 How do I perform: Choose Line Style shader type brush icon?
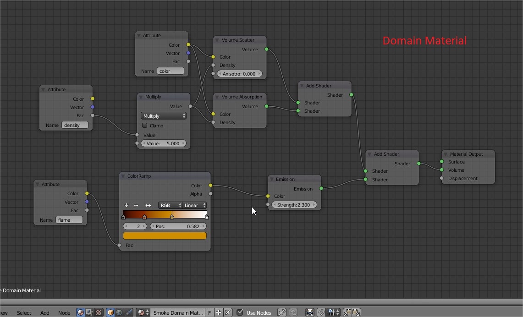coord(129,312)
